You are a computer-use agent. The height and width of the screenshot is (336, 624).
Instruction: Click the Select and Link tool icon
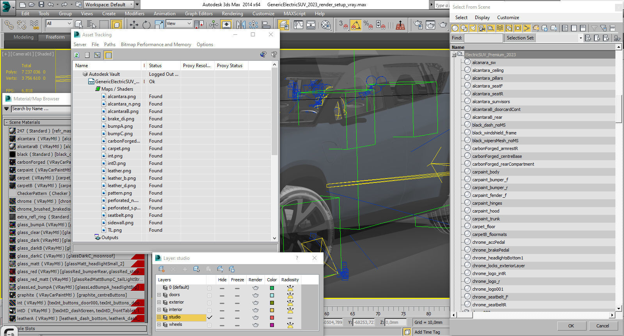pyautogui.click(x=9, y=25)
